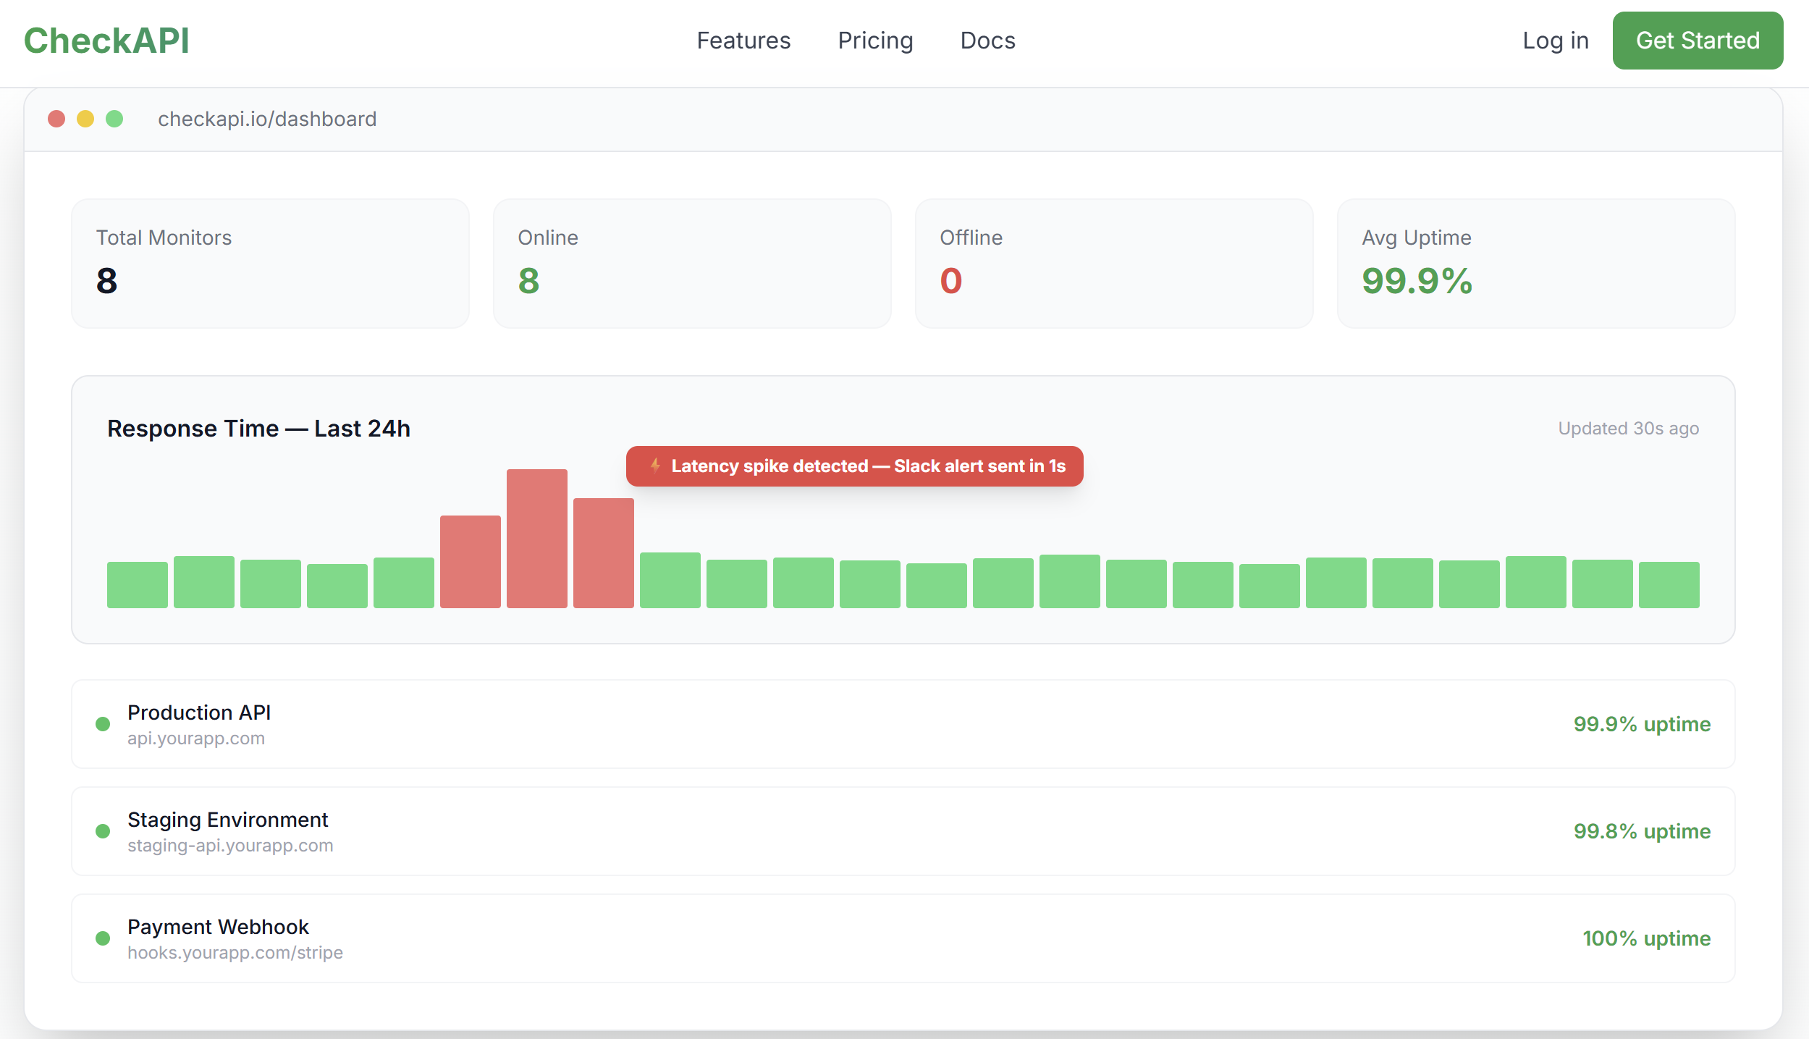Click the Log in link
This screenshot has height=1039, width=1809.
1556,41
